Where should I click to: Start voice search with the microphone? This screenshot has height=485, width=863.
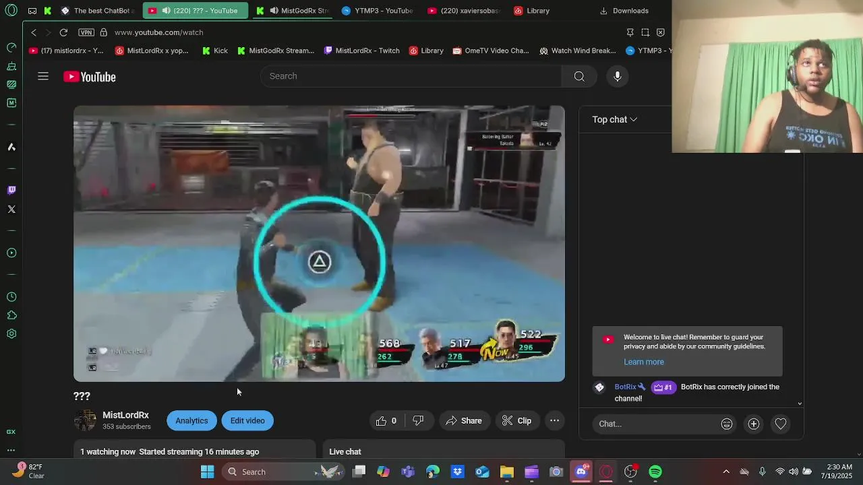617,76
